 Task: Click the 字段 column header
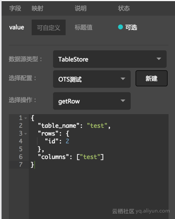[15, 8]
